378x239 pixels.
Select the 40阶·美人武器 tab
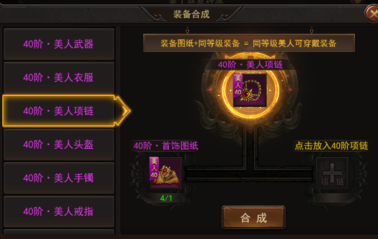click(x=59, y=44)
